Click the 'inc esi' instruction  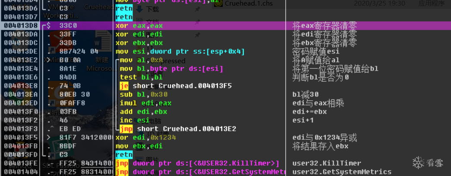(135, 120)
